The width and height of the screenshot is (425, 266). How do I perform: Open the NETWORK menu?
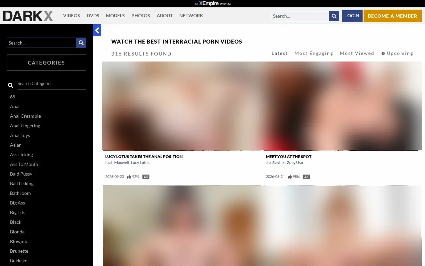[x=191, y=16]
